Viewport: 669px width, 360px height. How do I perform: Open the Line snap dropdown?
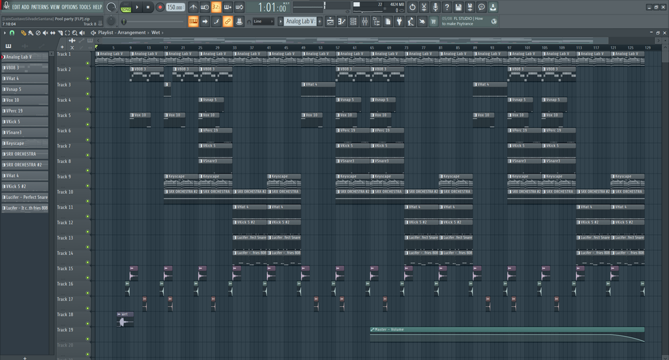(x=263, y=21)
